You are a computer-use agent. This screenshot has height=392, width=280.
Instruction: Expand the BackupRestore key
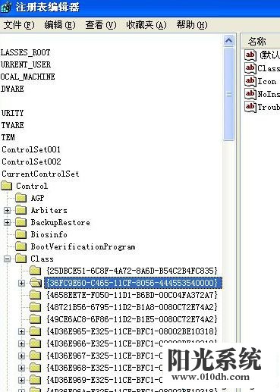coord(8,222)
